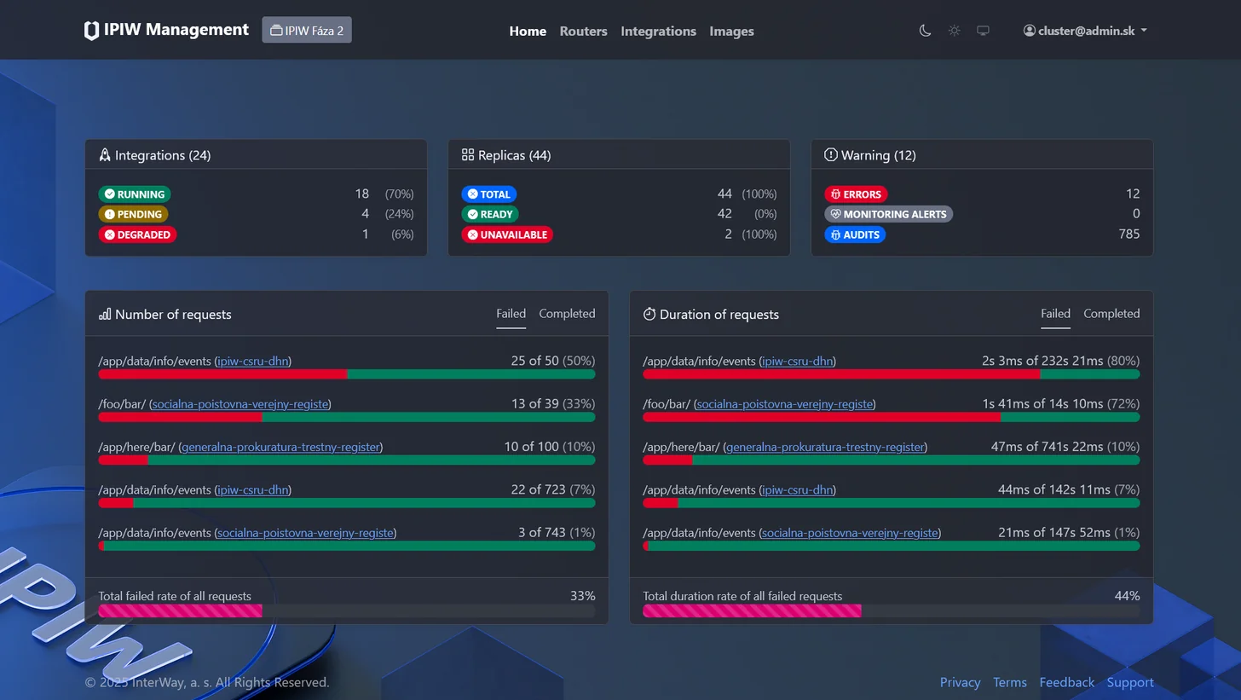Viewport: 1241px width, 700px height.
Task: Click the progress bar under 1s 41ms of 14s 10ms
Action: point(892,417)
